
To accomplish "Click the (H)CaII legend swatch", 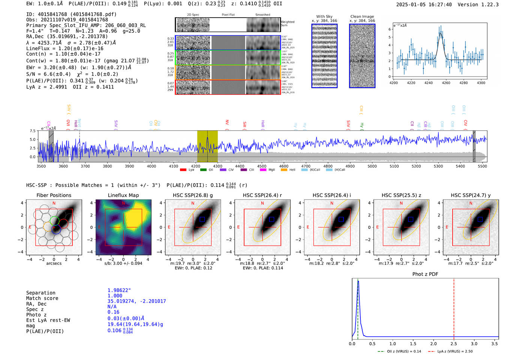I will point(329,170).
